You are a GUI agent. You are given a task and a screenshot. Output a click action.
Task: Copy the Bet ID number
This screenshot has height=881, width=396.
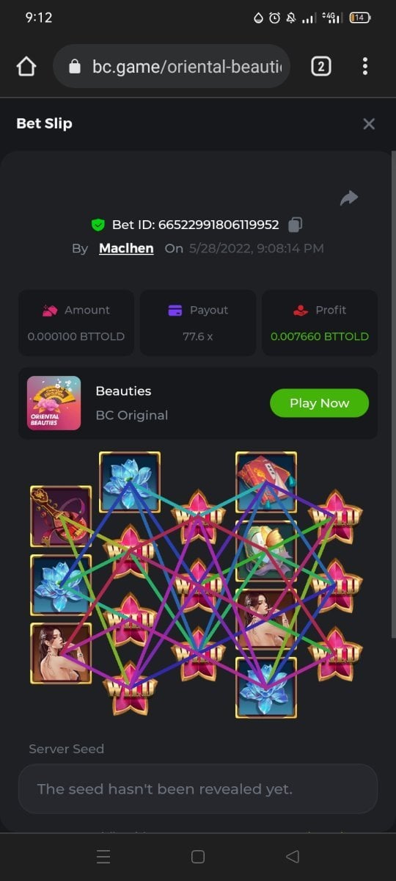pos(296,225)
